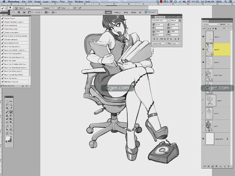Select the Rectangle shape tool
This screenshot has width=235, height=176.
click(x=11, y=130)
